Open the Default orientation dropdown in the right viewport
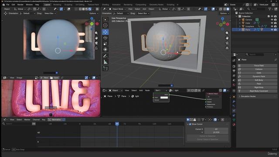The width and height of the screenshot is (279, 157). coord(121,14)
